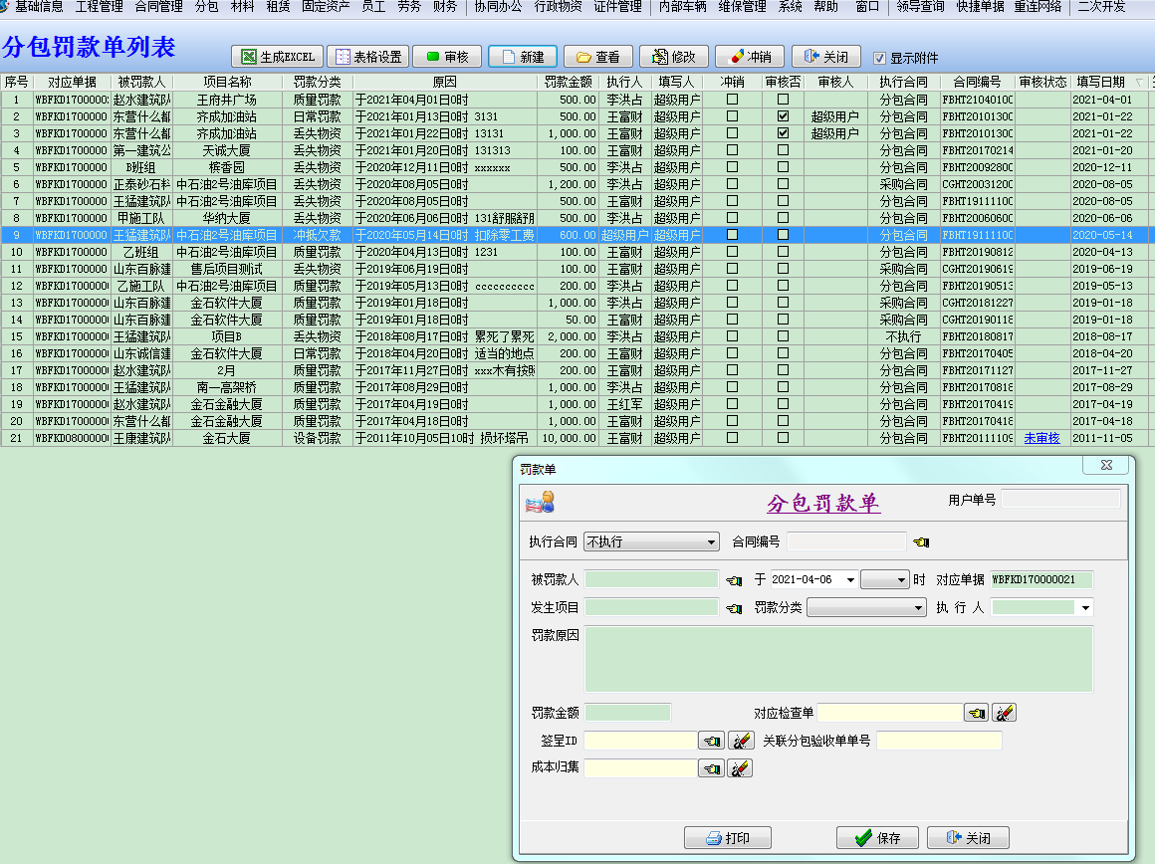This screenshot has height=864, width=1155.
Task: Check the 冲销 checkbox in row 1
Action: (x=733, y=100)
